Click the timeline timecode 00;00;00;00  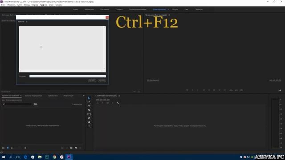tap(103, 100)
